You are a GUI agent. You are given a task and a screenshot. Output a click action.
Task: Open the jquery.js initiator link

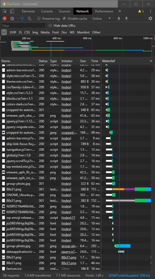click(69, 252)
